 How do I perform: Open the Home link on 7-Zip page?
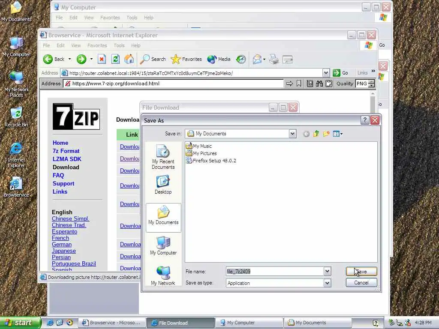click(x=60, y=143)
